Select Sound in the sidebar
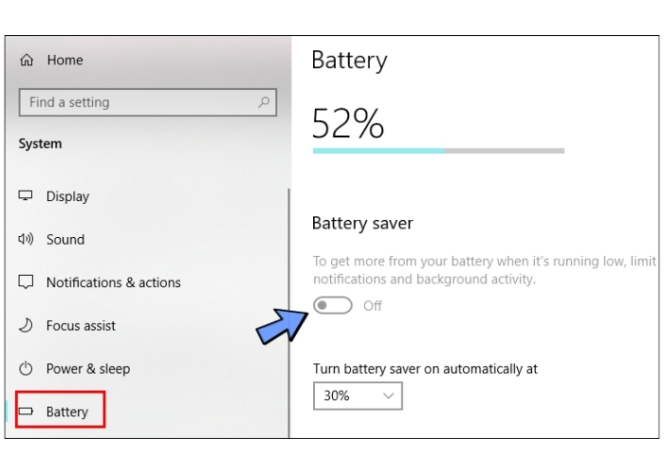This screenshot has height=474, width=664. (x=65, y=240)
